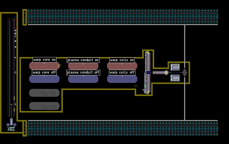
Task: Click the diamond-shaped striped emitter icon
Action: pos(184,72)
